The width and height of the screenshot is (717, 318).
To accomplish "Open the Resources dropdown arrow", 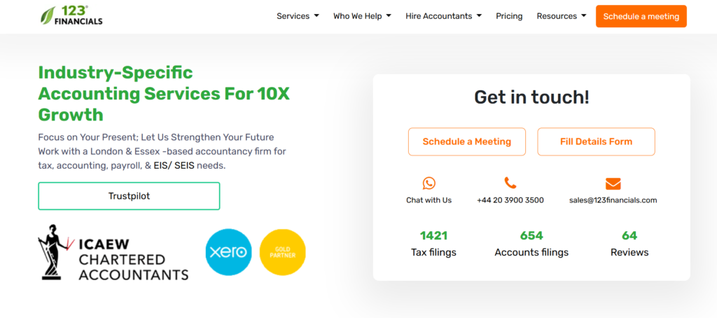I will 584,16.
